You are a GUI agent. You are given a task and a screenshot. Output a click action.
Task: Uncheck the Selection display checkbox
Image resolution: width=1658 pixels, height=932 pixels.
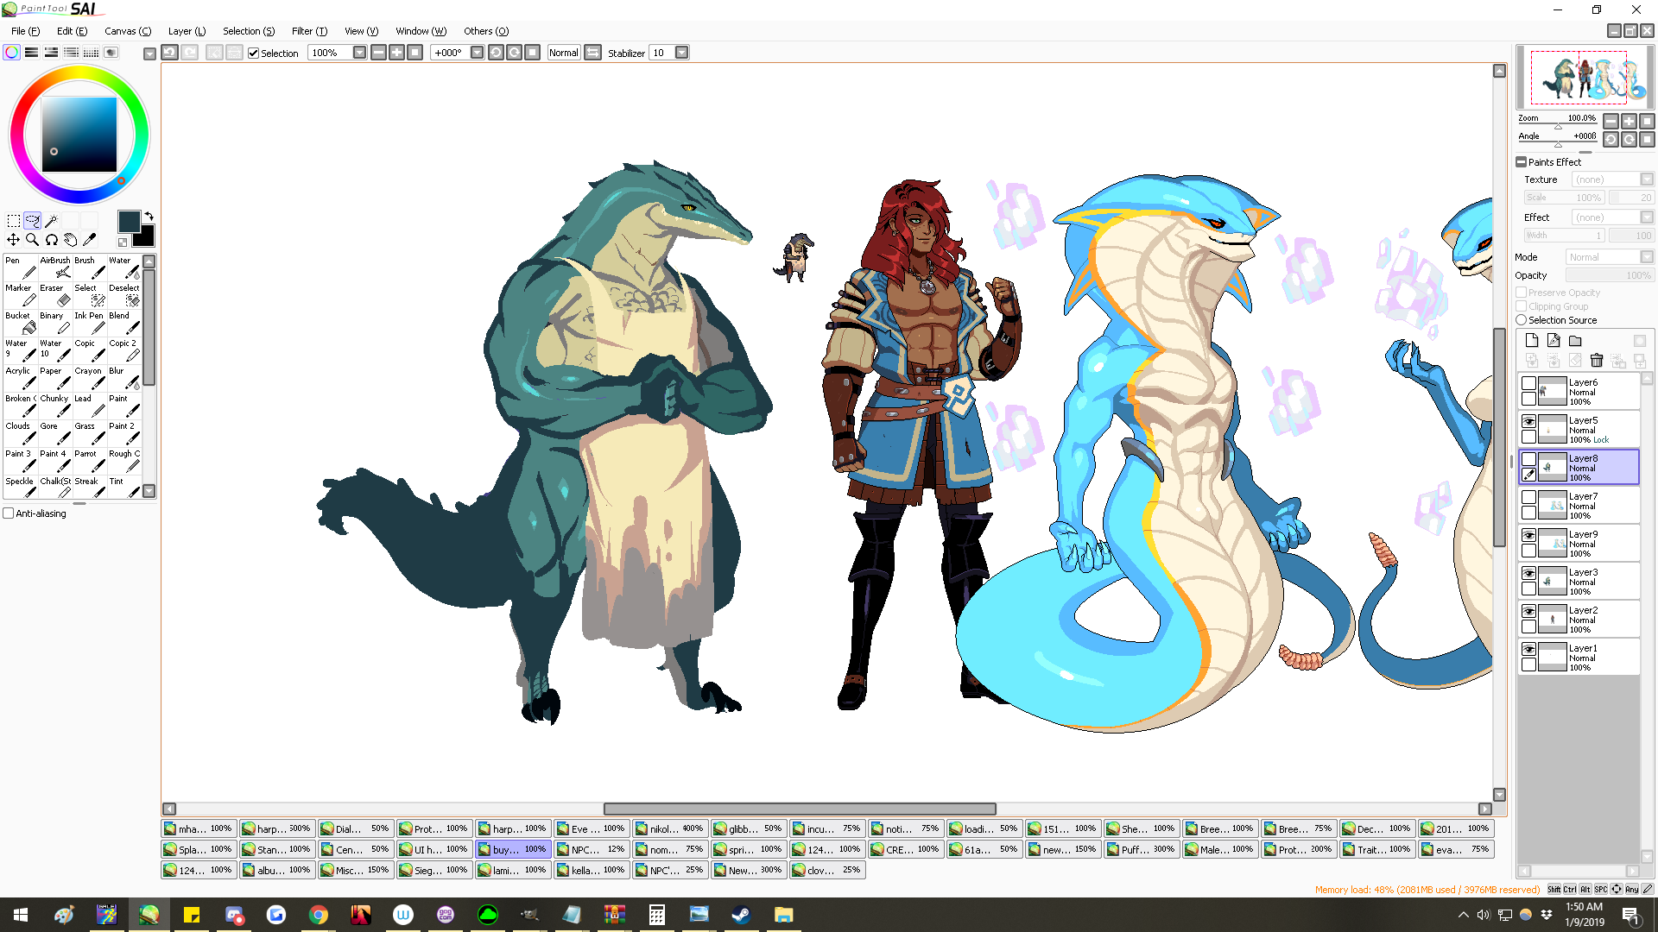pos(254,54)
